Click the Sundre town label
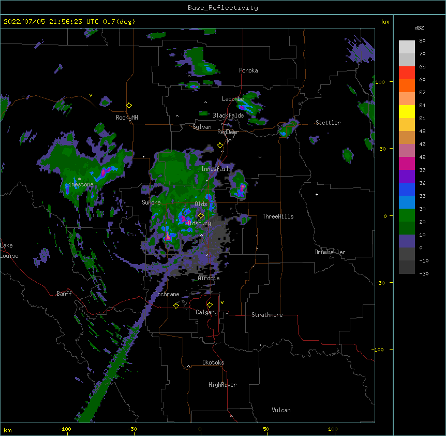 [x=151, y=202]
